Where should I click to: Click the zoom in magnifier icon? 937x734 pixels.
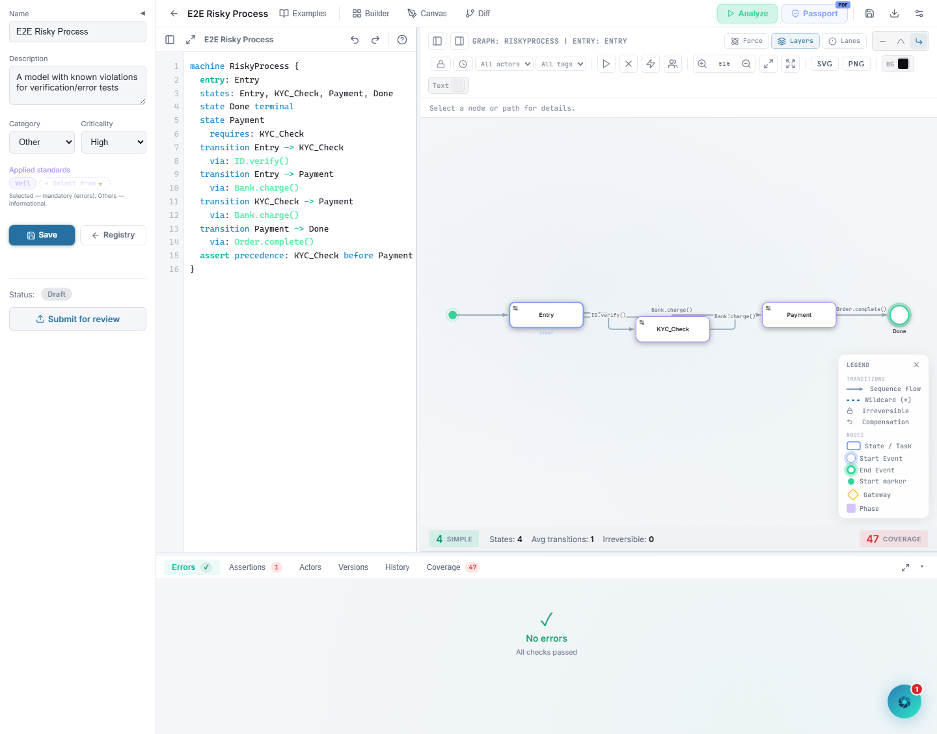(702, 64)
